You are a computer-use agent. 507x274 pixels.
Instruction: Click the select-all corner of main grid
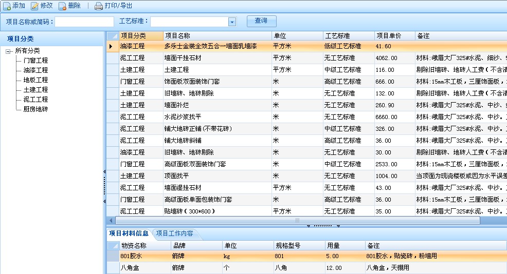[113, 36]
